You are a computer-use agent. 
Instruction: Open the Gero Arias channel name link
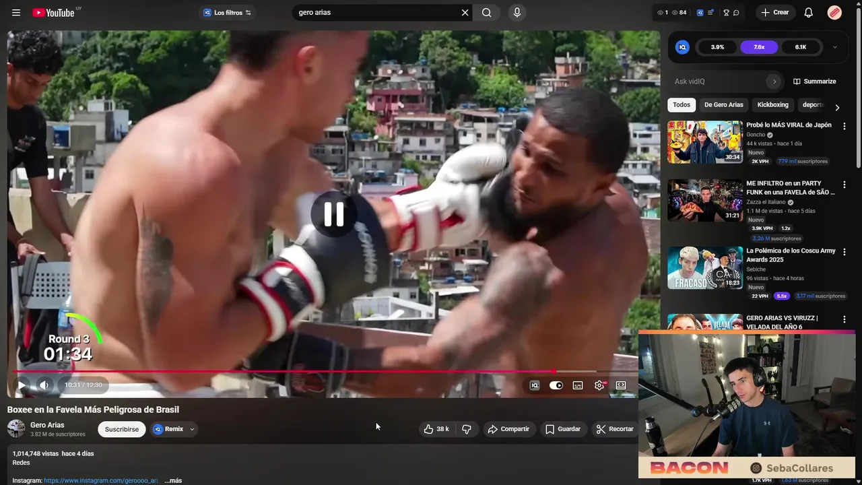(x=47, y=425)
